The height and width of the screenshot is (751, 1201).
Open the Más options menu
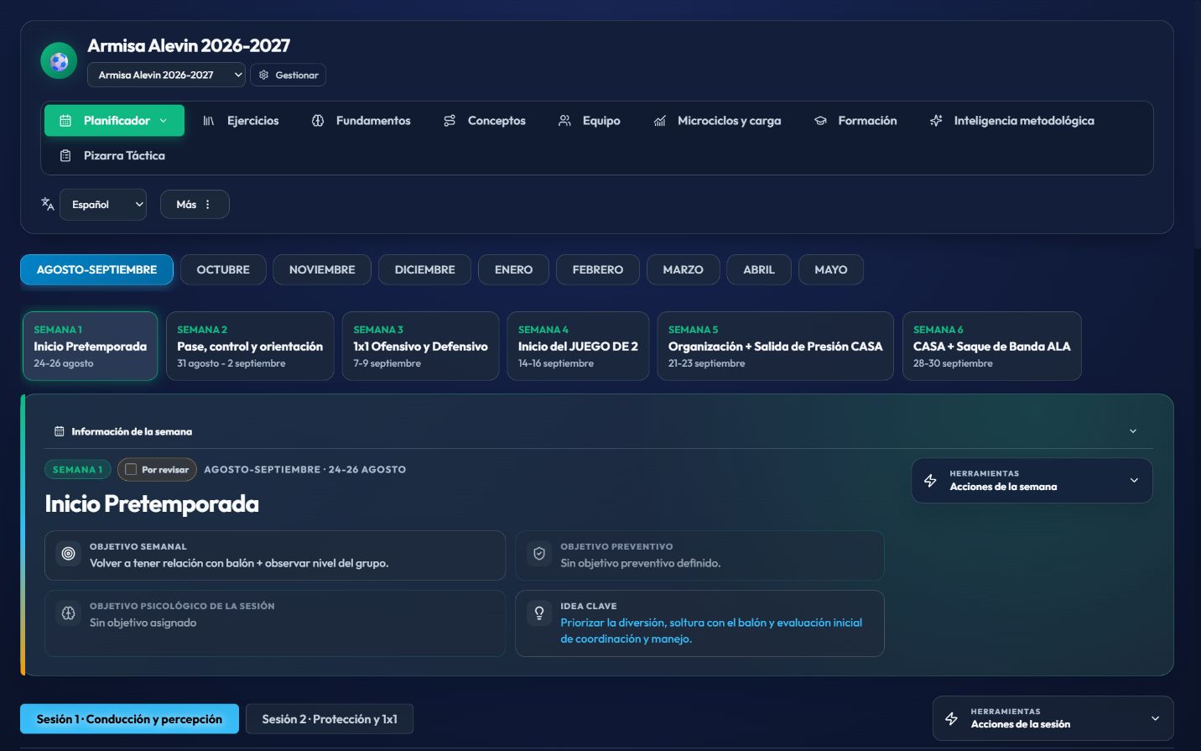tap(195, 204)
